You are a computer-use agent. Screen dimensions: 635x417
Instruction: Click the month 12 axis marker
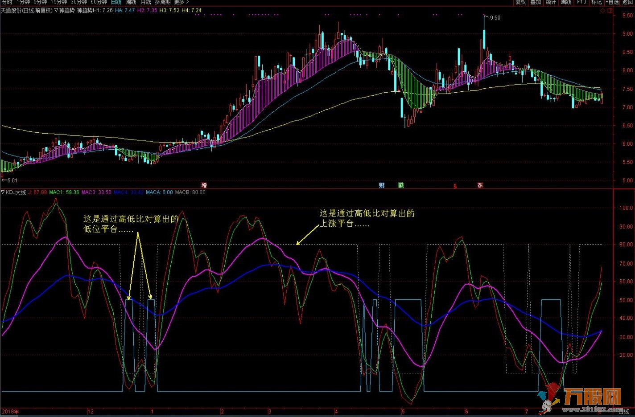[x=91, y=412]
